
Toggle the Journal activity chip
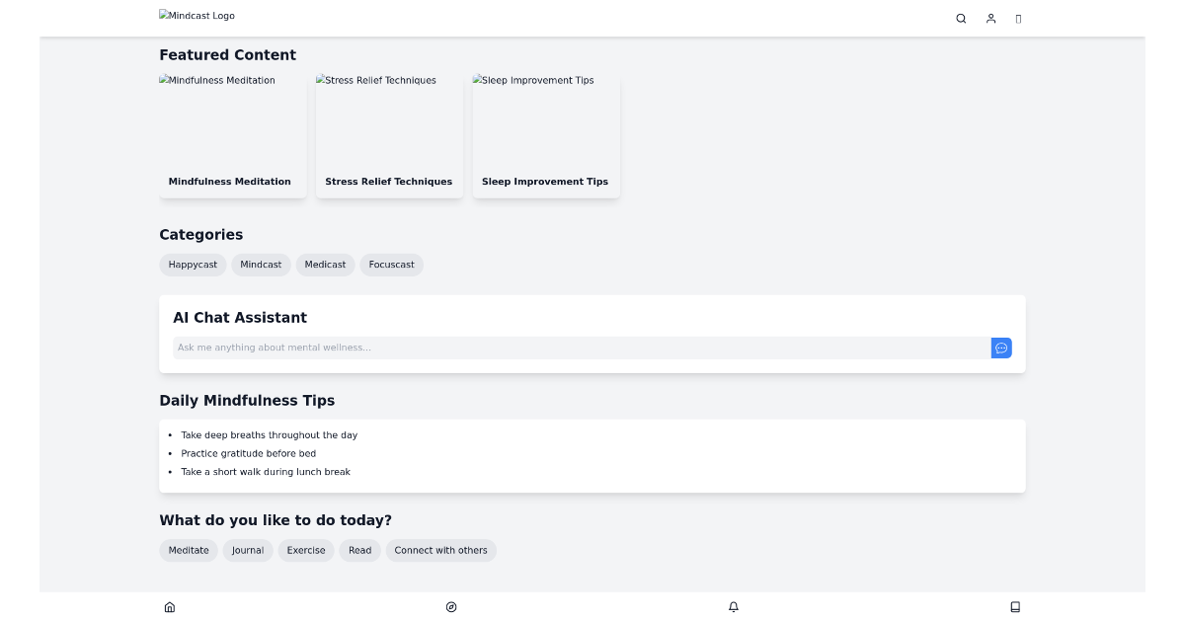[x=248, y=550]
